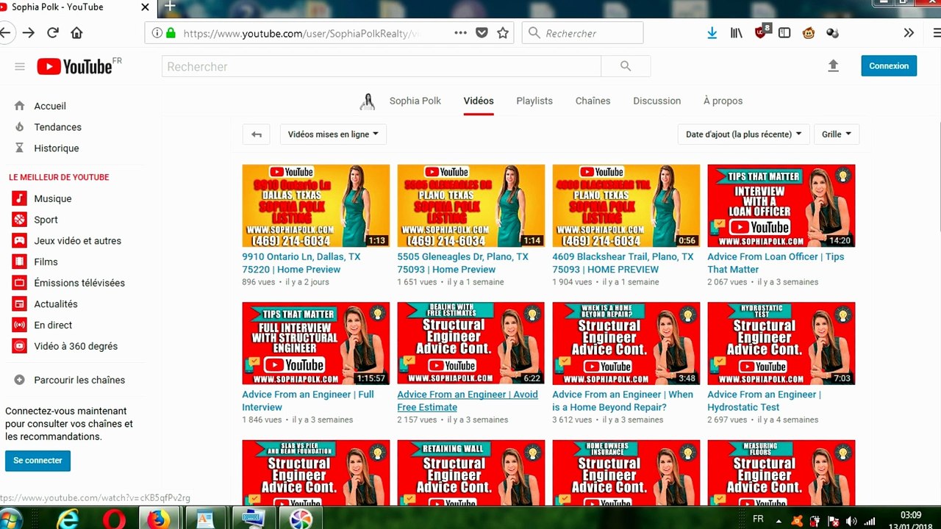This screenshot has width=941, height=529.
Task: Launch Opera from the taskbar
Action: click(113, 520)
